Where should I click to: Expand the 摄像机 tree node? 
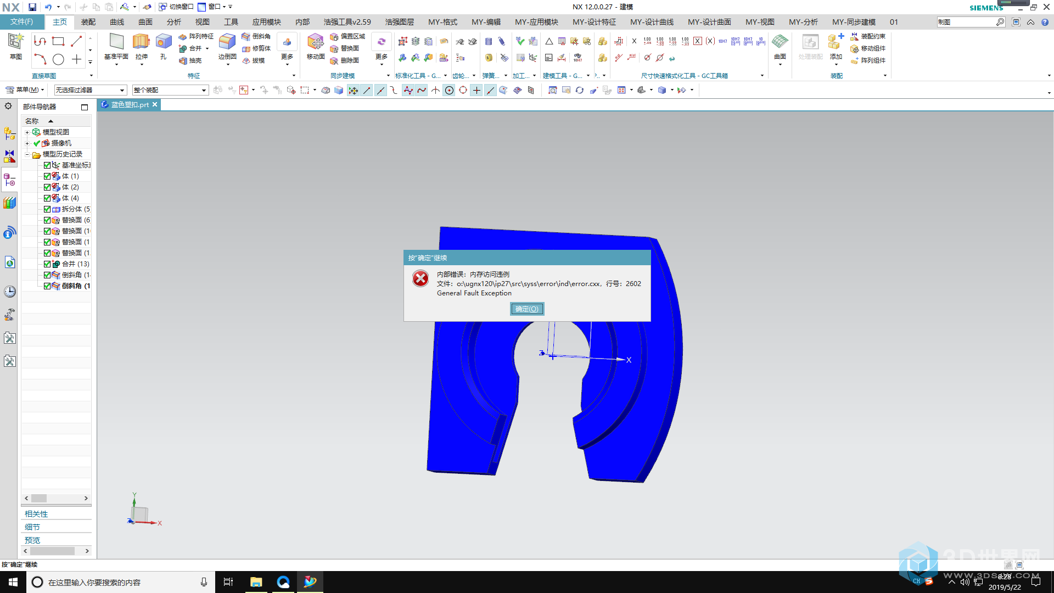click(x=27, y=143)
